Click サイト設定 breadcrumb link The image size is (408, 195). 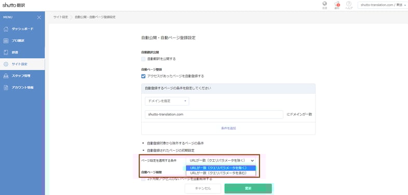tap(60, 17)
